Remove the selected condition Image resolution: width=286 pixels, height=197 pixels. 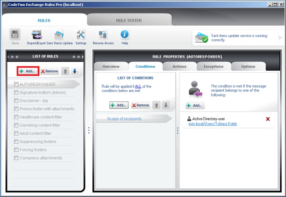point(141,105)
